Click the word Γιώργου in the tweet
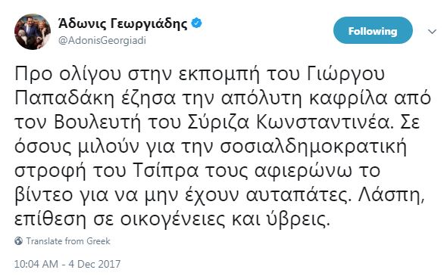447x276 pixels. pos(346,75)
